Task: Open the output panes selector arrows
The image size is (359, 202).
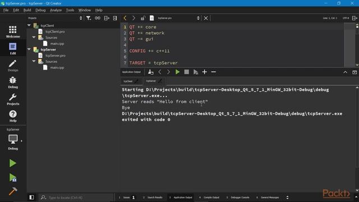Action: pos(287,197)
